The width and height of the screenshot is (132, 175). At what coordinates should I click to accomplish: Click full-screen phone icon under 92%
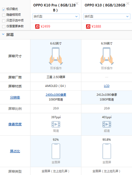pos(56,151)
